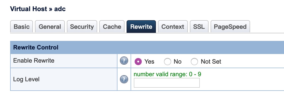Click the adc host name in the title

click(x=60, y=9)
